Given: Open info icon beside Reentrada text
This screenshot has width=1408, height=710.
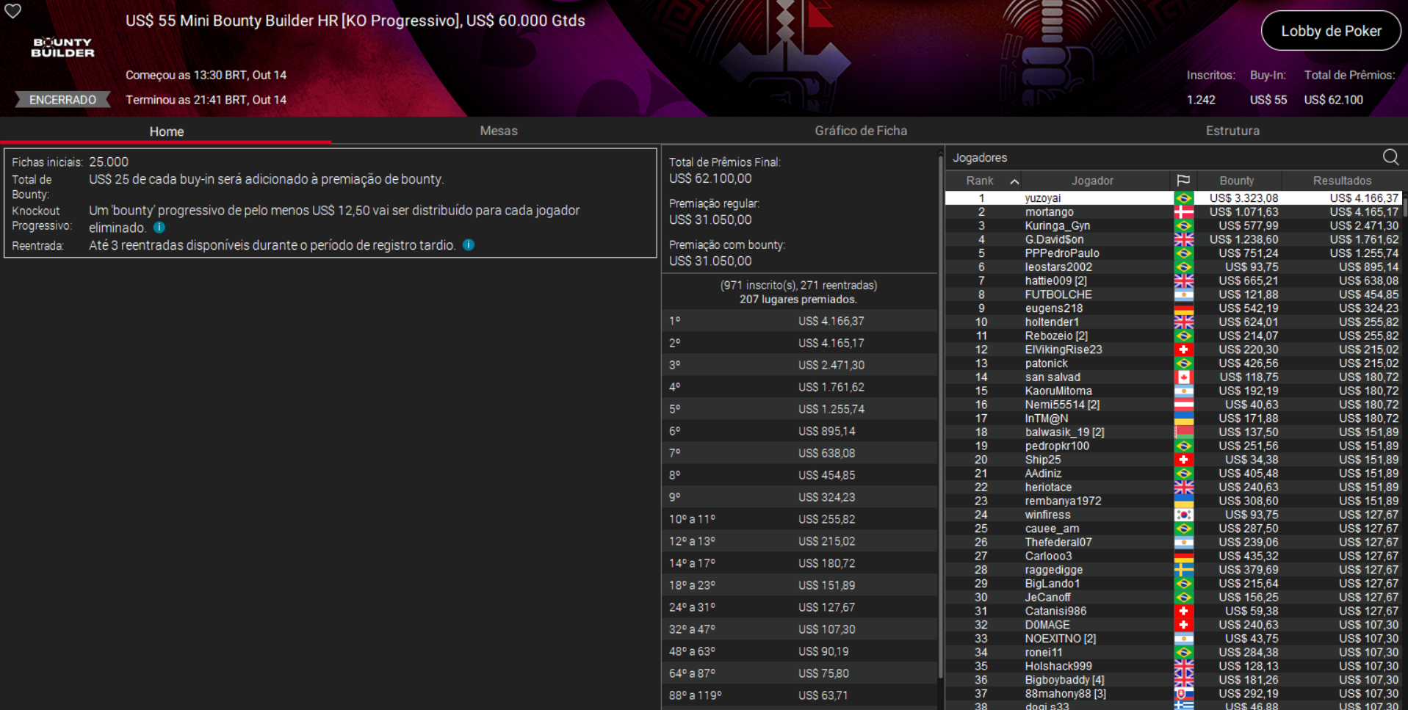Looking at the screenshot, I should [469, 245].
